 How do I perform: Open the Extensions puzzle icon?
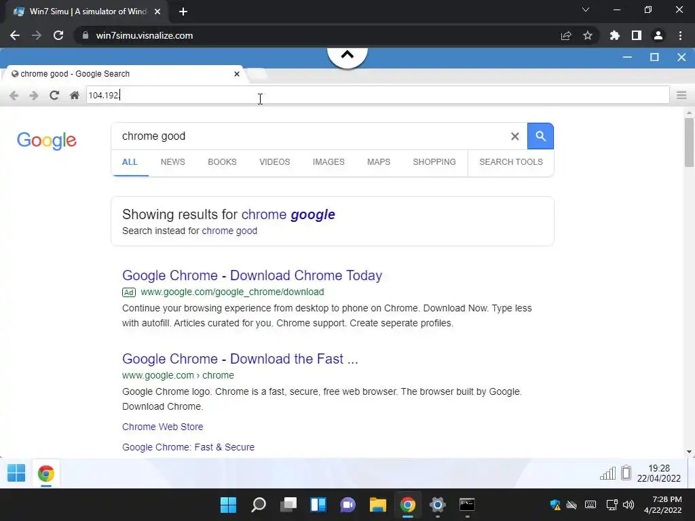point(615,35)
